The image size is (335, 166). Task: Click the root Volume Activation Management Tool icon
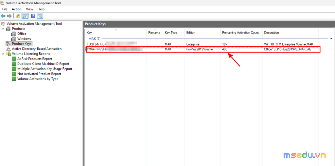pos(3,23)
